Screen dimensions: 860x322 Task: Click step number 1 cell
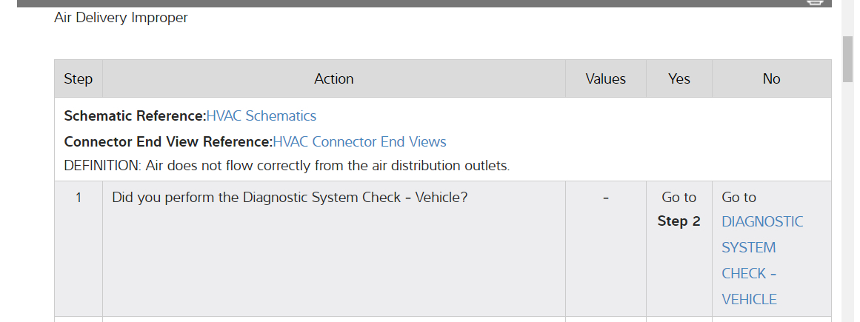(x=79, y=198)
